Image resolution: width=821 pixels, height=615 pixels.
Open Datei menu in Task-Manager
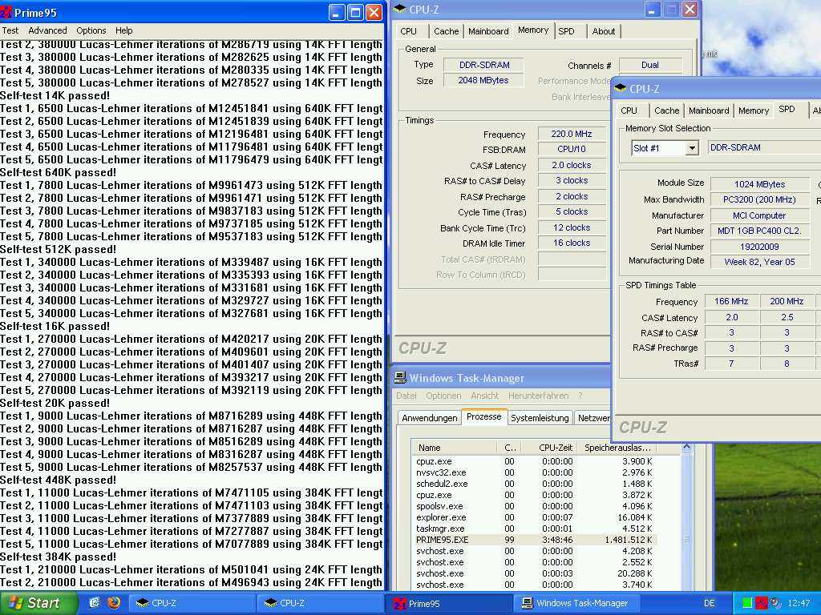(x=406, y=396)
